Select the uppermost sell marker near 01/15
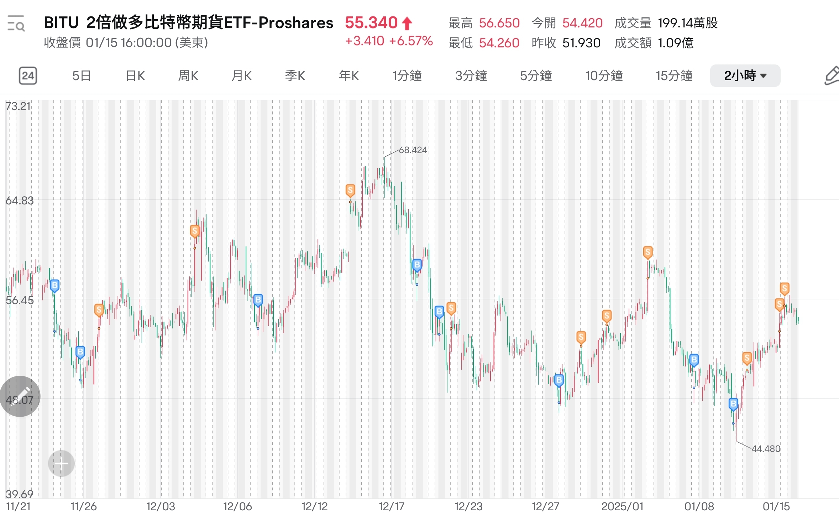The width and height of the screenshot is (839, 516). [x=785, y=288]
